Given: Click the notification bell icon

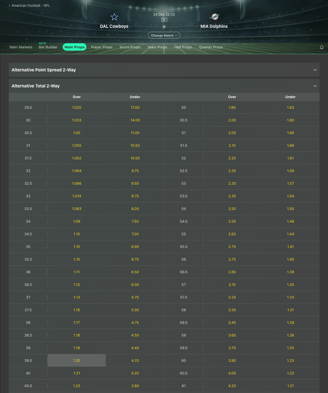Looking at the screenshot, I should point(322,47).
